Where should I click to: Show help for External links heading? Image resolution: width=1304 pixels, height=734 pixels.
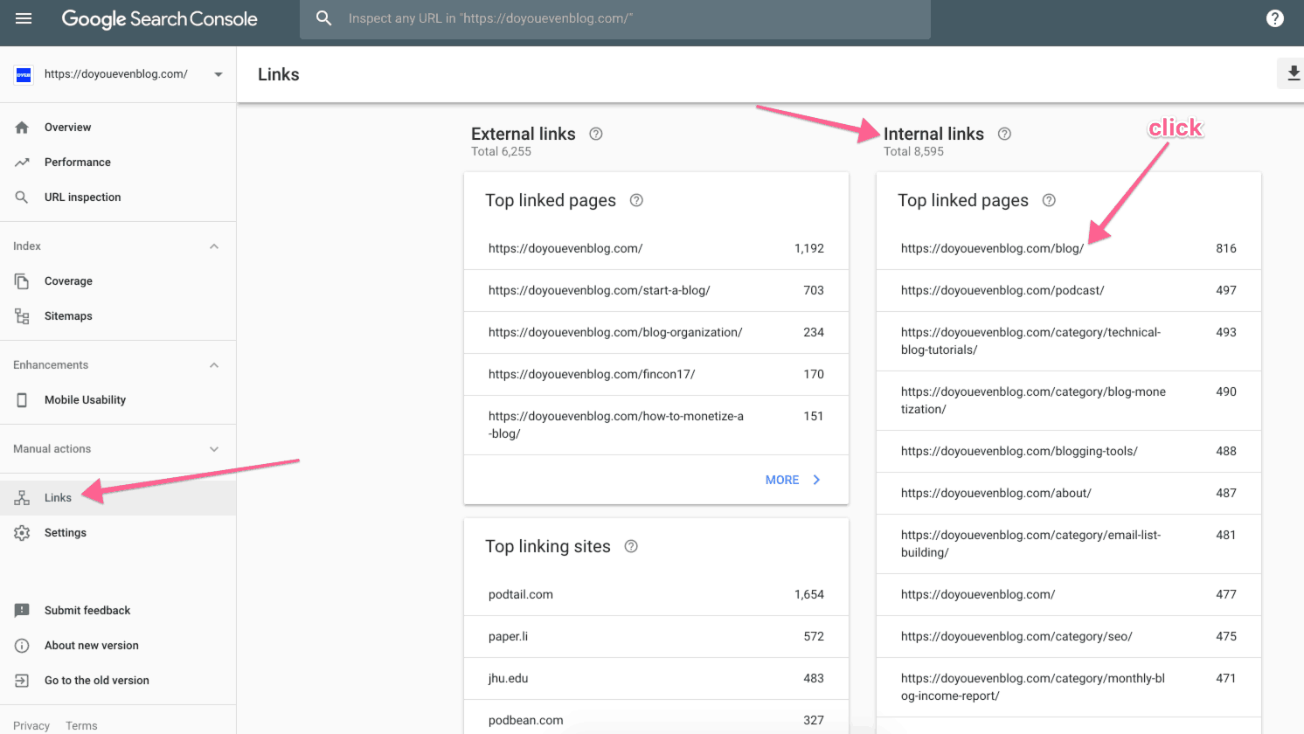596,134
